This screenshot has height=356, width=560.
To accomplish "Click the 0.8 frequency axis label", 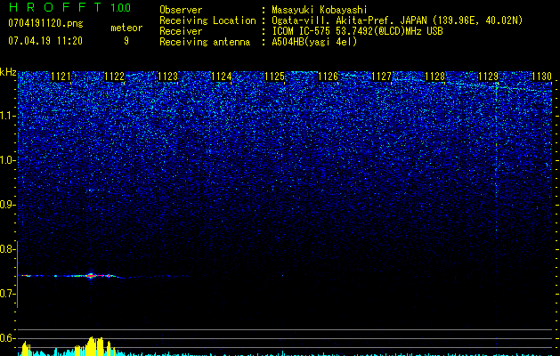I will (x=7, y=249).
